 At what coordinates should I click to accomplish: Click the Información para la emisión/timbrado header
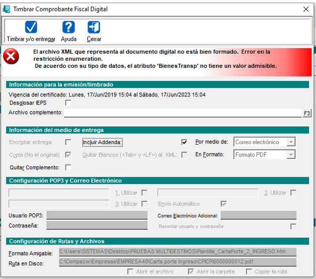(x=157, y=85)
